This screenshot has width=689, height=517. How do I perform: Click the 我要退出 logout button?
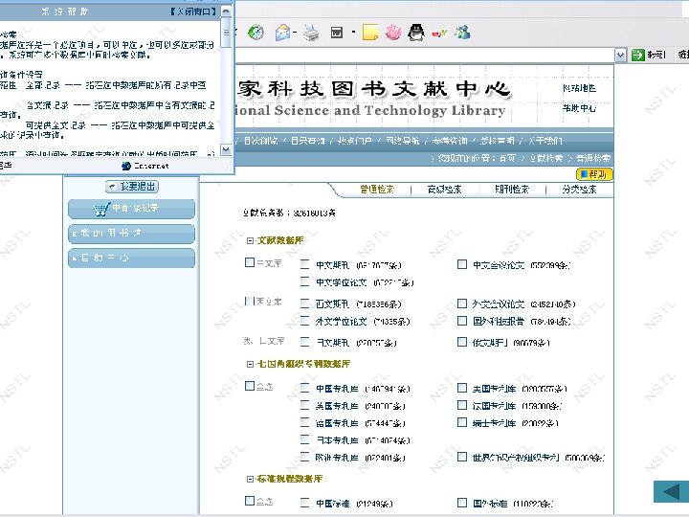coord(132,187)
